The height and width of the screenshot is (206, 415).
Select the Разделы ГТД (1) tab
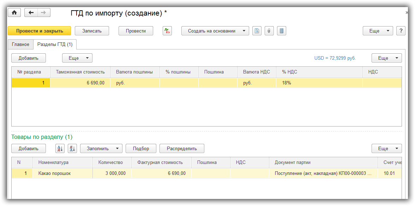click(55, 45)
